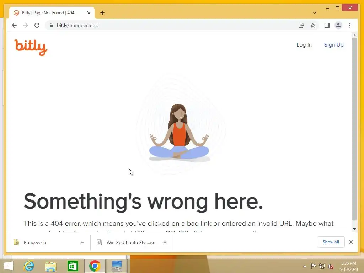
Task: Click the Something's wrong here heading
Action: (x=143, y=202)
